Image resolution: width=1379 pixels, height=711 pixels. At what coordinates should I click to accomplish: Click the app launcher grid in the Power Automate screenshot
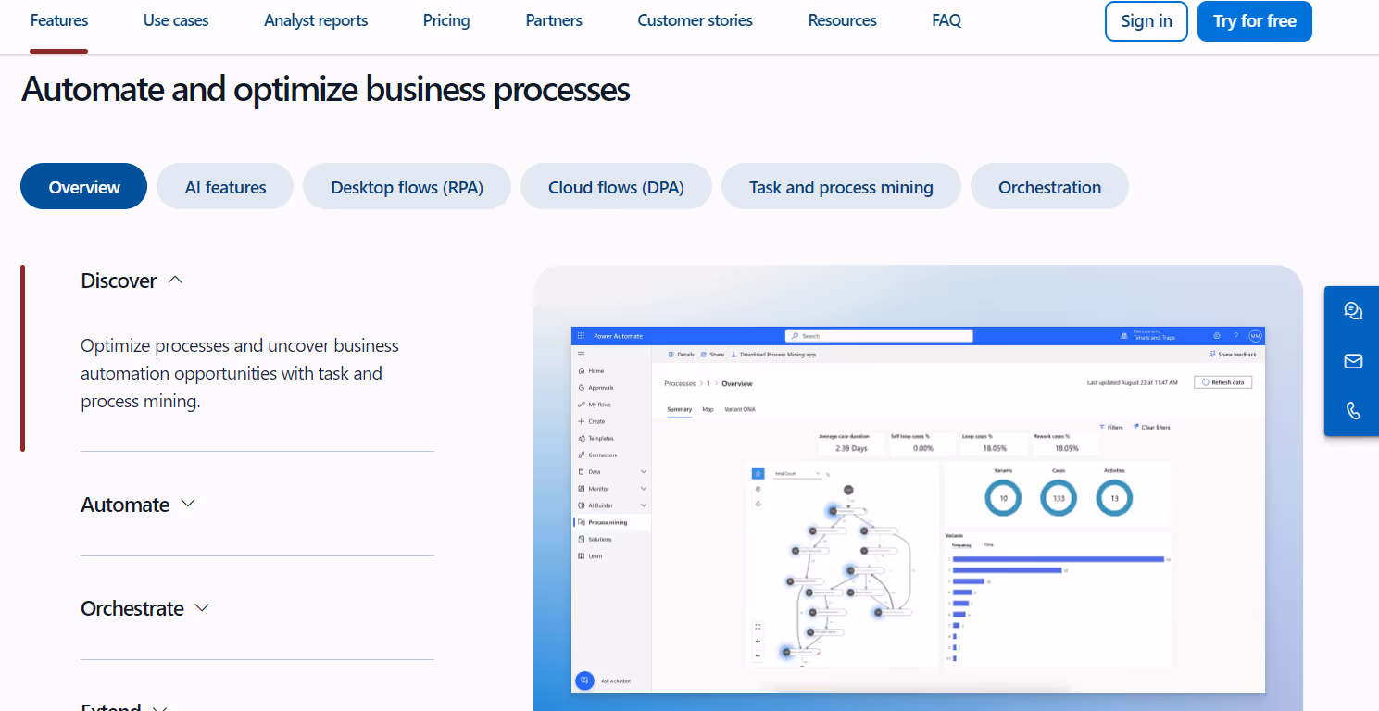[581, 336]
